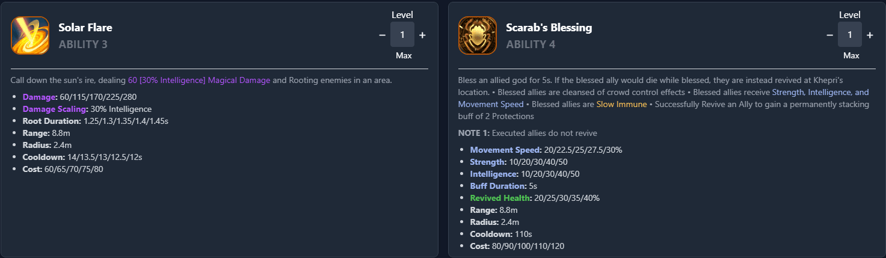
Task: Click the yellow Slow Immune keyword
Action: [x=621, y=105]
